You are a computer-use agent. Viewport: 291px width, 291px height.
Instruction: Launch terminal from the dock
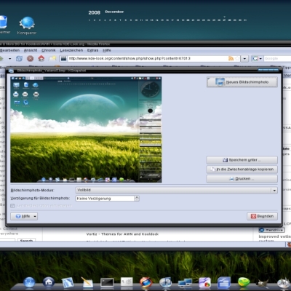[107, 282]
